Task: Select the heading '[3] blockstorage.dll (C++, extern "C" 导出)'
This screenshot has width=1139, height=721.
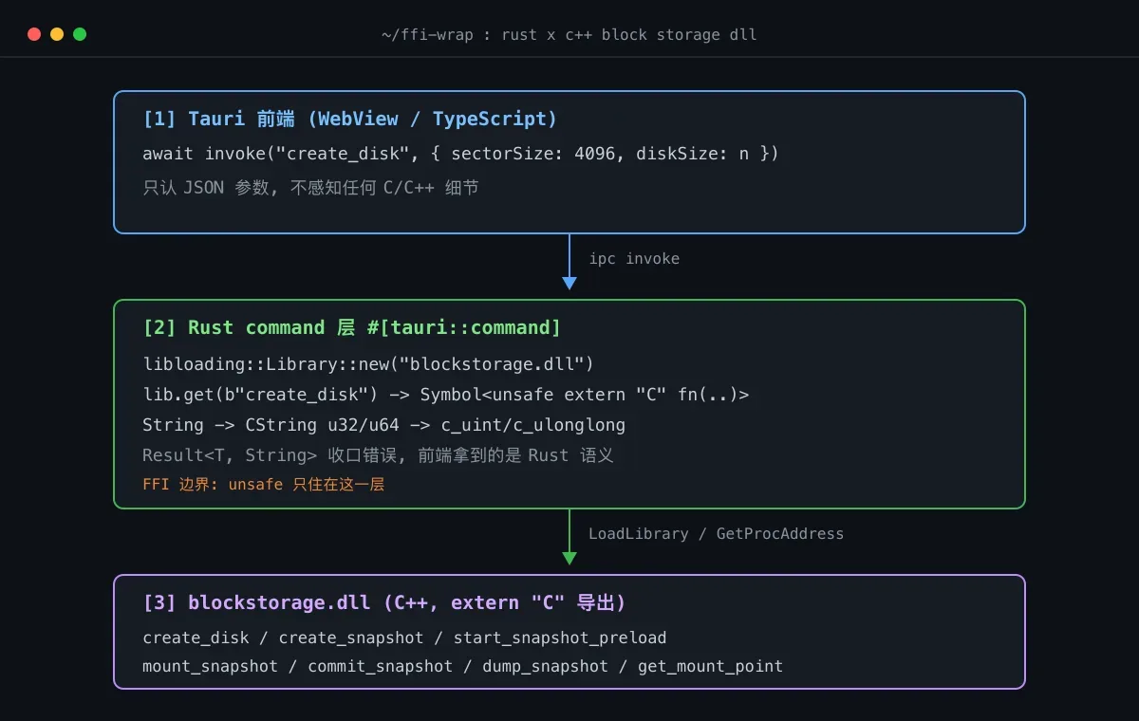Action: tap(383, 602)
